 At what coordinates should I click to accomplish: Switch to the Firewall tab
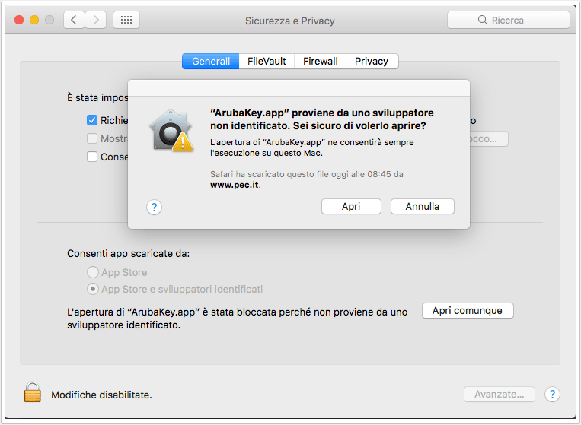(x=320, y=61)
